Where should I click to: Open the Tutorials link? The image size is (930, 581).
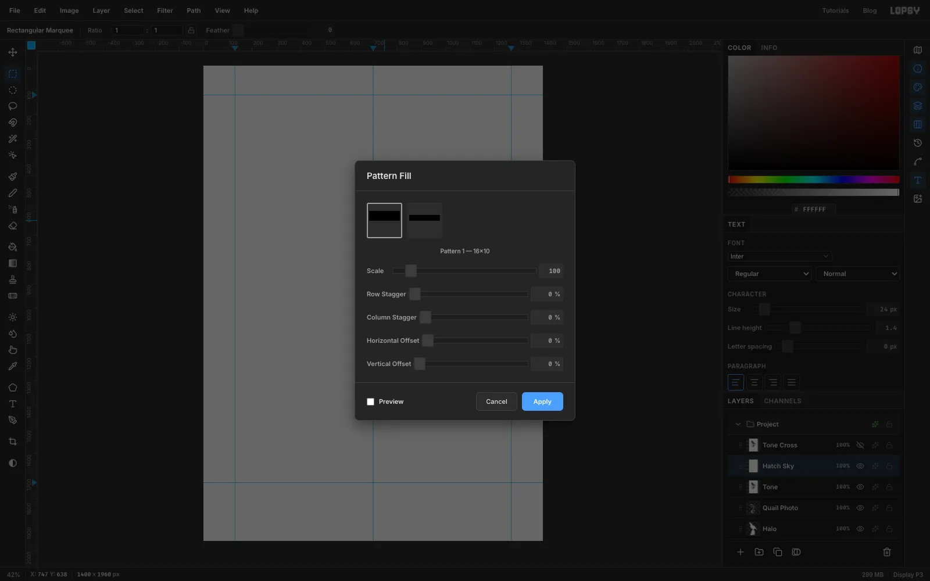tap(835, 10)
